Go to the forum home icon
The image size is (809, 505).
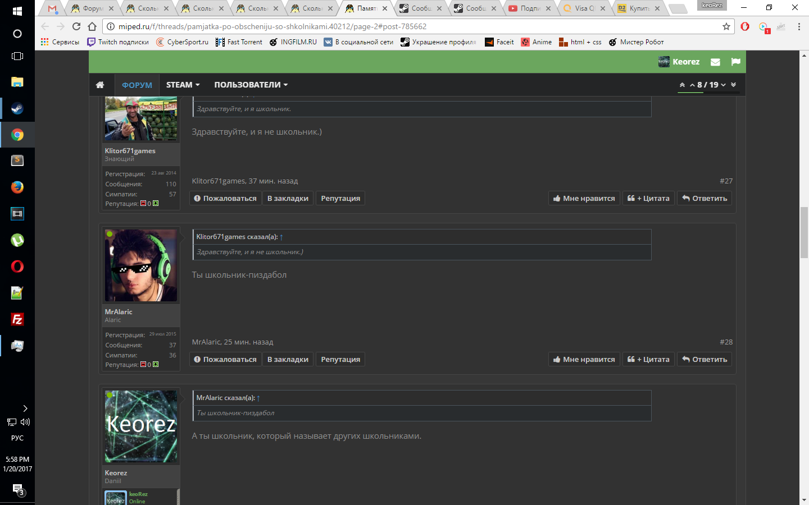click(x=100, y=85)
